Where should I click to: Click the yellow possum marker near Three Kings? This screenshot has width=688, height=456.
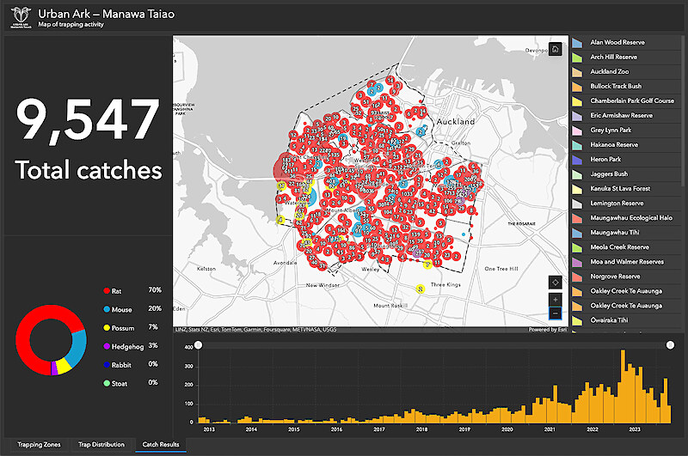click(419, 289)
